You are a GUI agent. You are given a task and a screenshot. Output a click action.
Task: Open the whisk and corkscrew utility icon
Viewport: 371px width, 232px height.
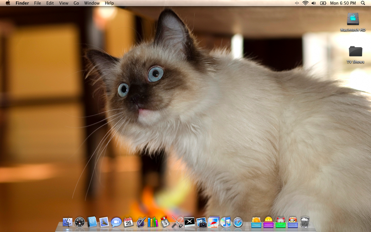point(177,222)
